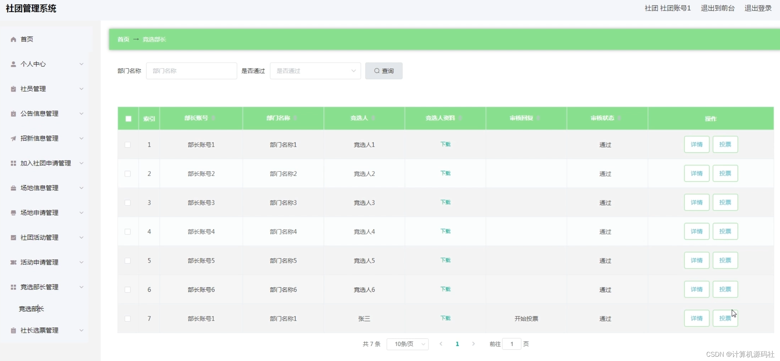The height and width of the screenshot is (361, 780).
Task: Click sort arrows on 部门名称 column
Action: point(296,118)
